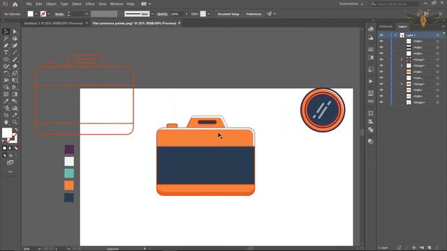Open the Object menu

point(51,4)
